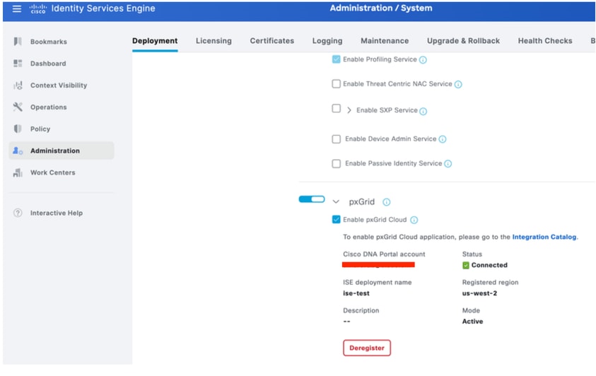The height and width of the screenshot is (376, 596).
Task: Click the Cisco logo in header
Action: (x=38, y=8)
